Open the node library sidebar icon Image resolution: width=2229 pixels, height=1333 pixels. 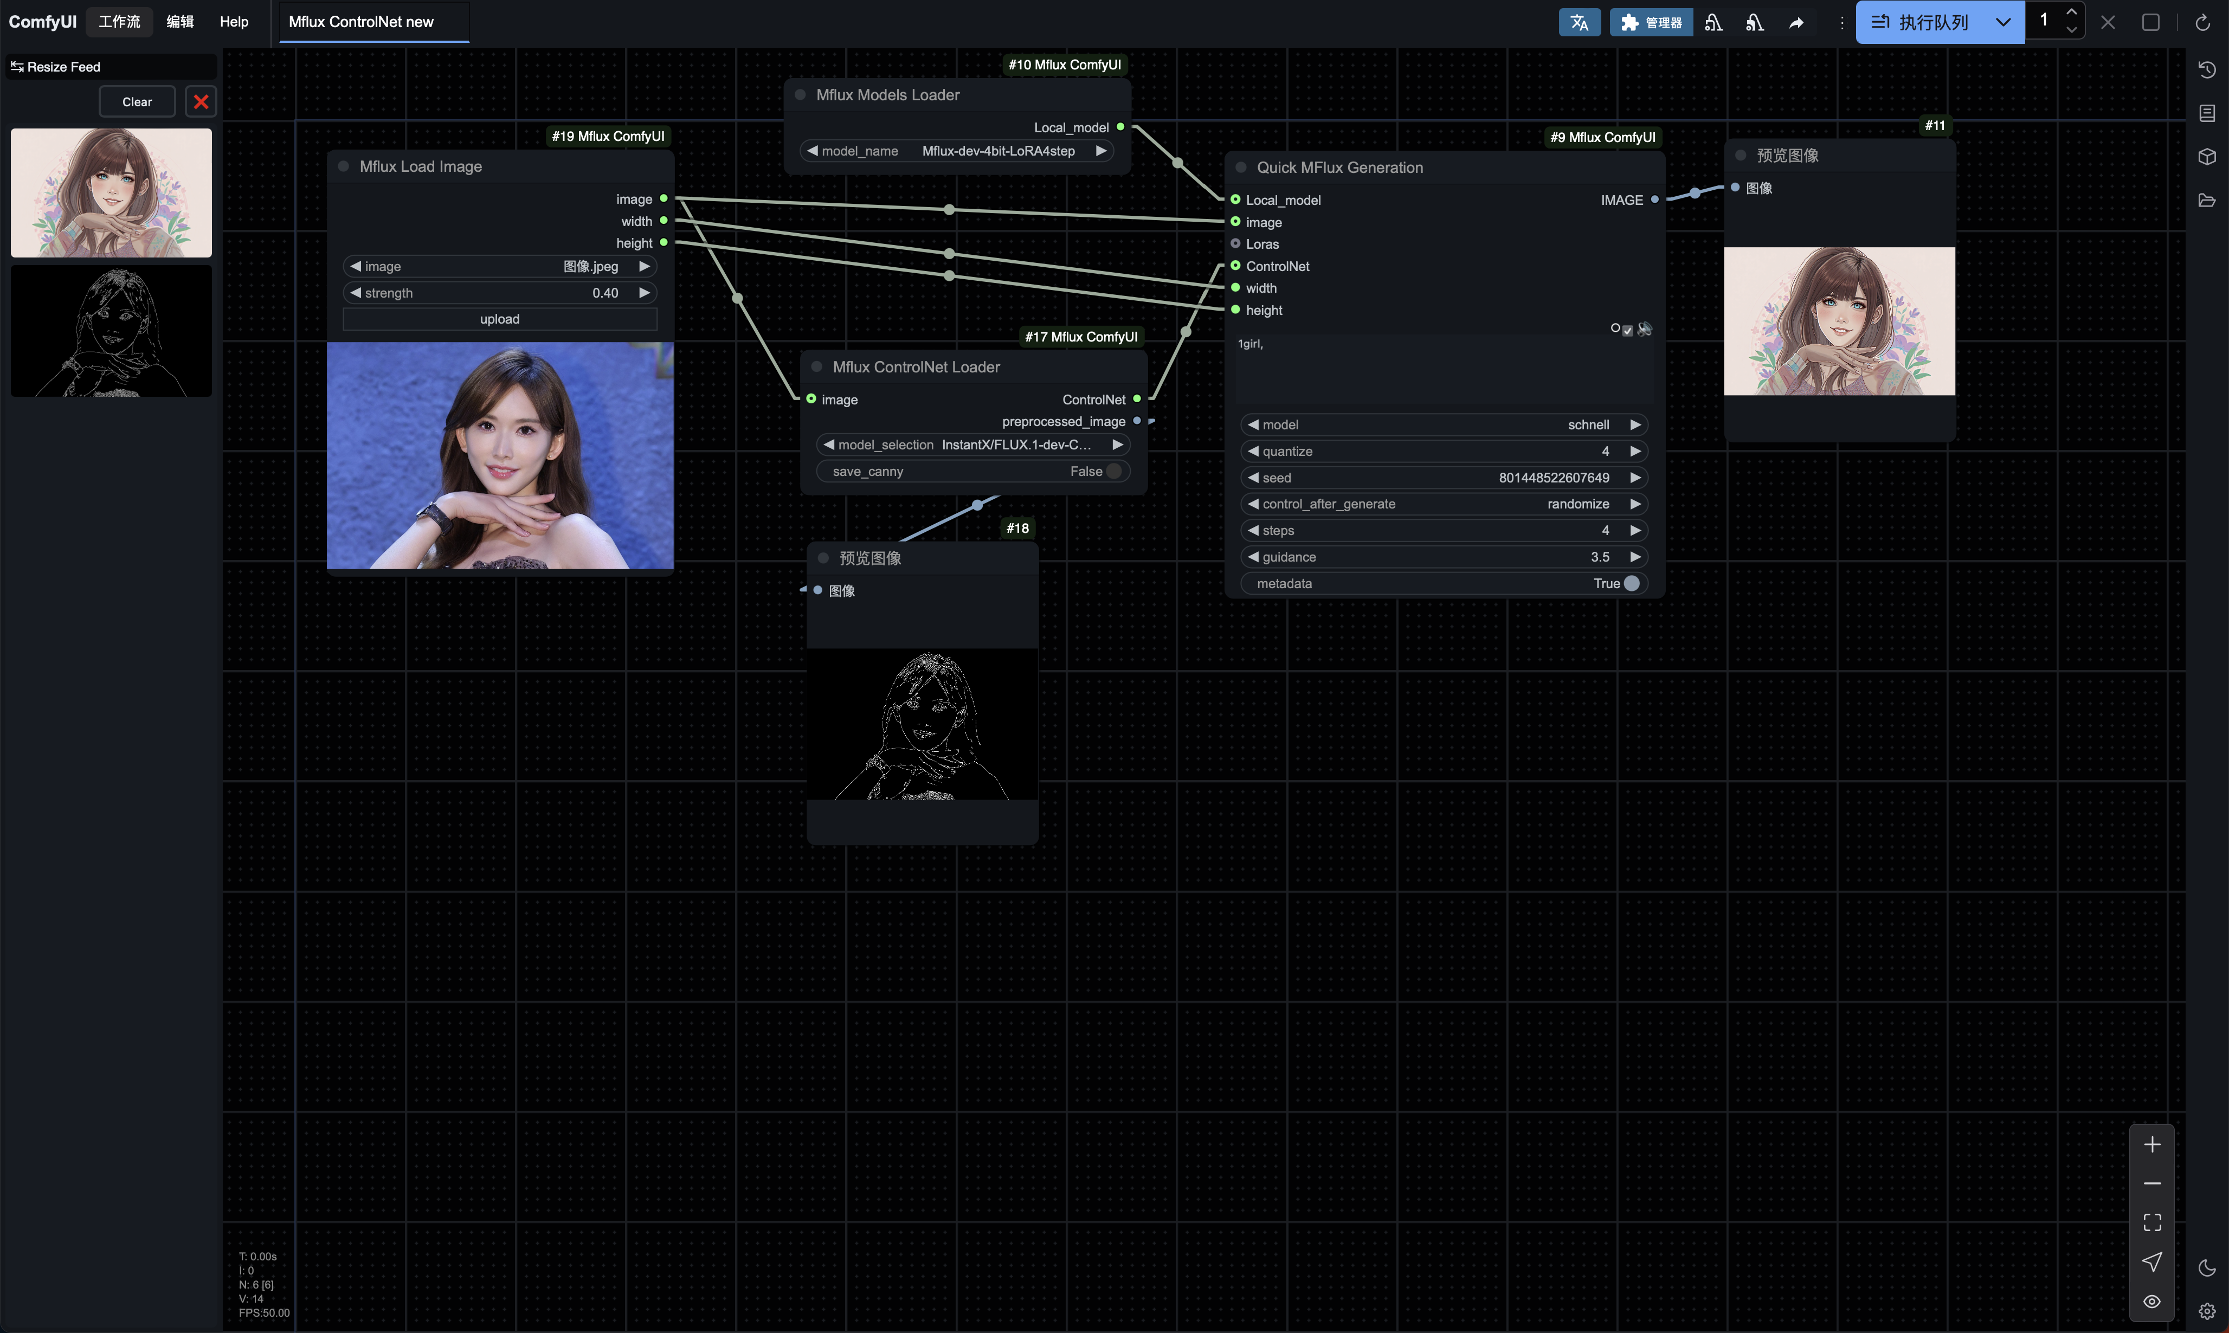(2207, 113)
